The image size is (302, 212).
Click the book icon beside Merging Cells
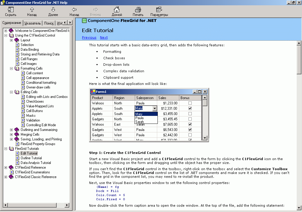click(x=17, y=134)
